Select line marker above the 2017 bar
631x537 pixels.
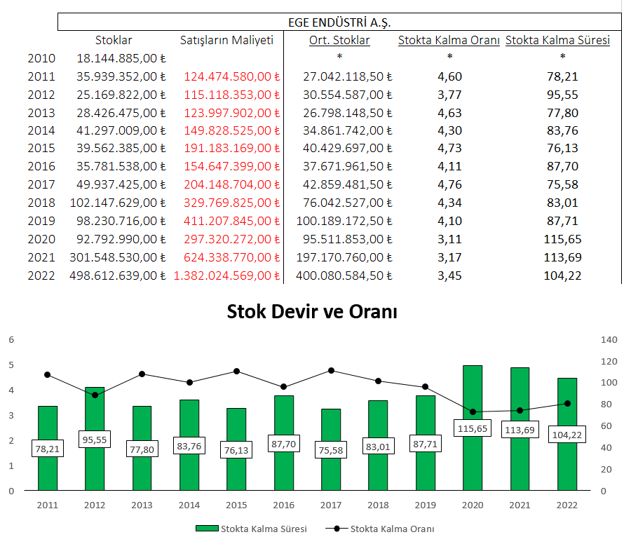[331, 370]
